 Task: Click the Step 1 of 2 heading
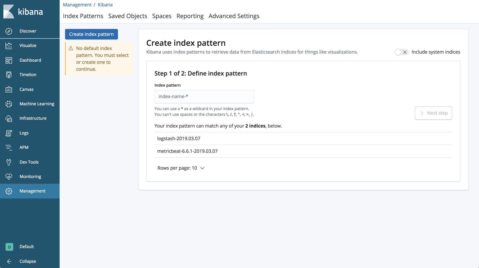tap(201, 73)
